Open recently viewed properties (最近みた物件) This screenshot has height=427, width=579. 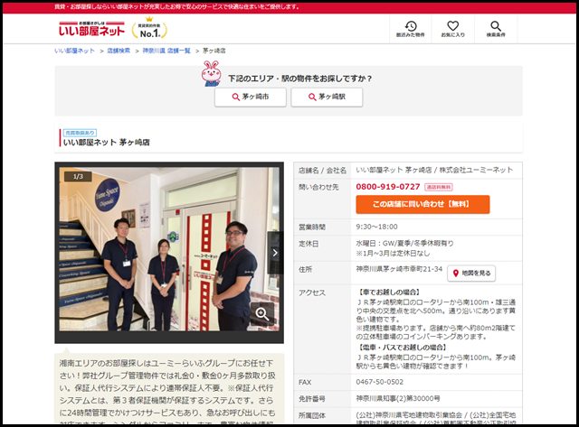coord(410,29)
